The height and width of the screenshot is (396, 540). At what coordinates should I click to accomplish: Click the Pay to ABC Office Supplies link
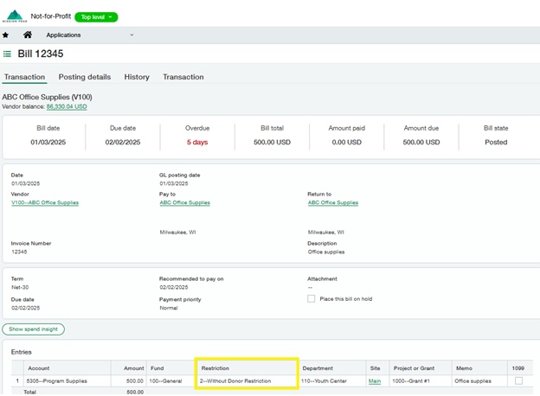point(184,202)
